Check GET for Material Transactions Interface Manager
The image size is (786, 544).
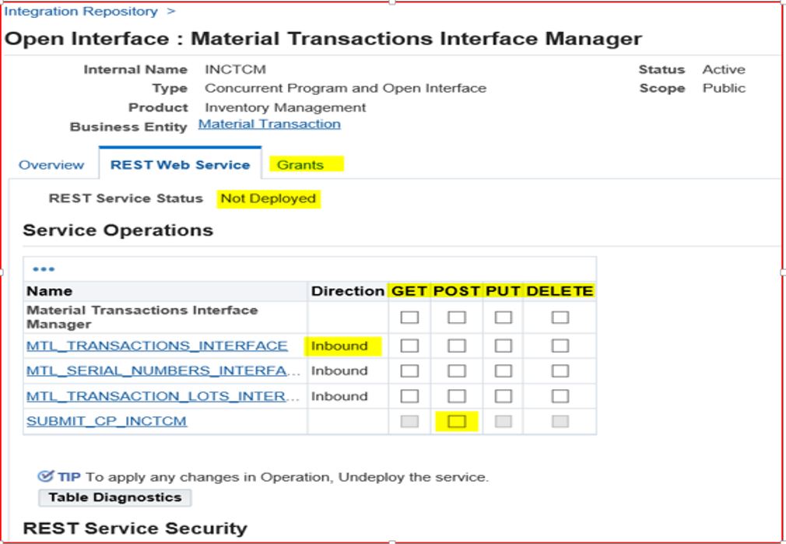[409, 317]
